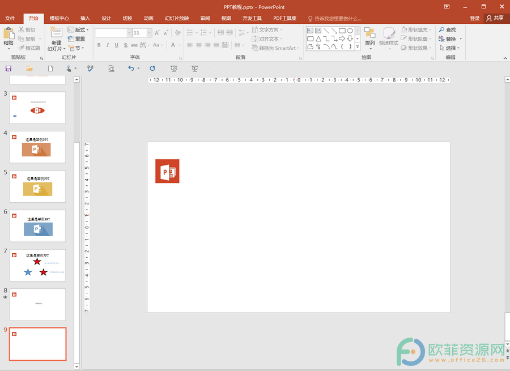Click the redo/repeat arrow icon

click(152, 69)
